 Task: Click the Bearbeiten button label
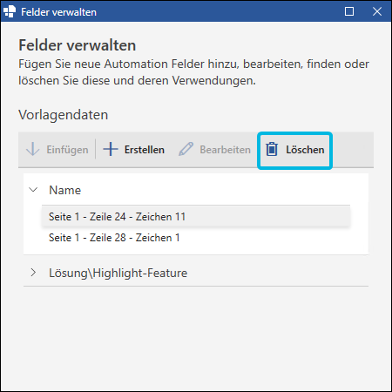(x=225, y=150)
